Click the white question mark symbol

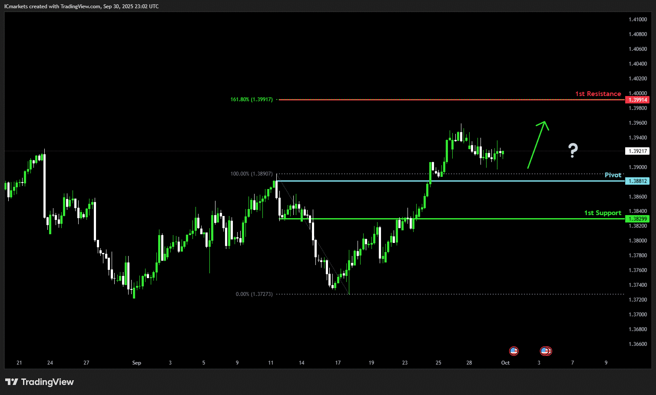573,150
